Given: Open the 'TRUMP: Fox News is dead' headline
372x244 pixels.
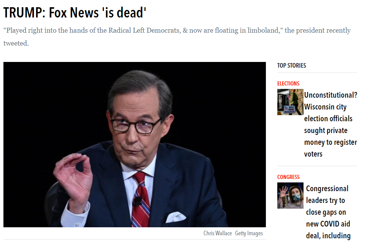Looking at the screenshot, I should 75,13.
